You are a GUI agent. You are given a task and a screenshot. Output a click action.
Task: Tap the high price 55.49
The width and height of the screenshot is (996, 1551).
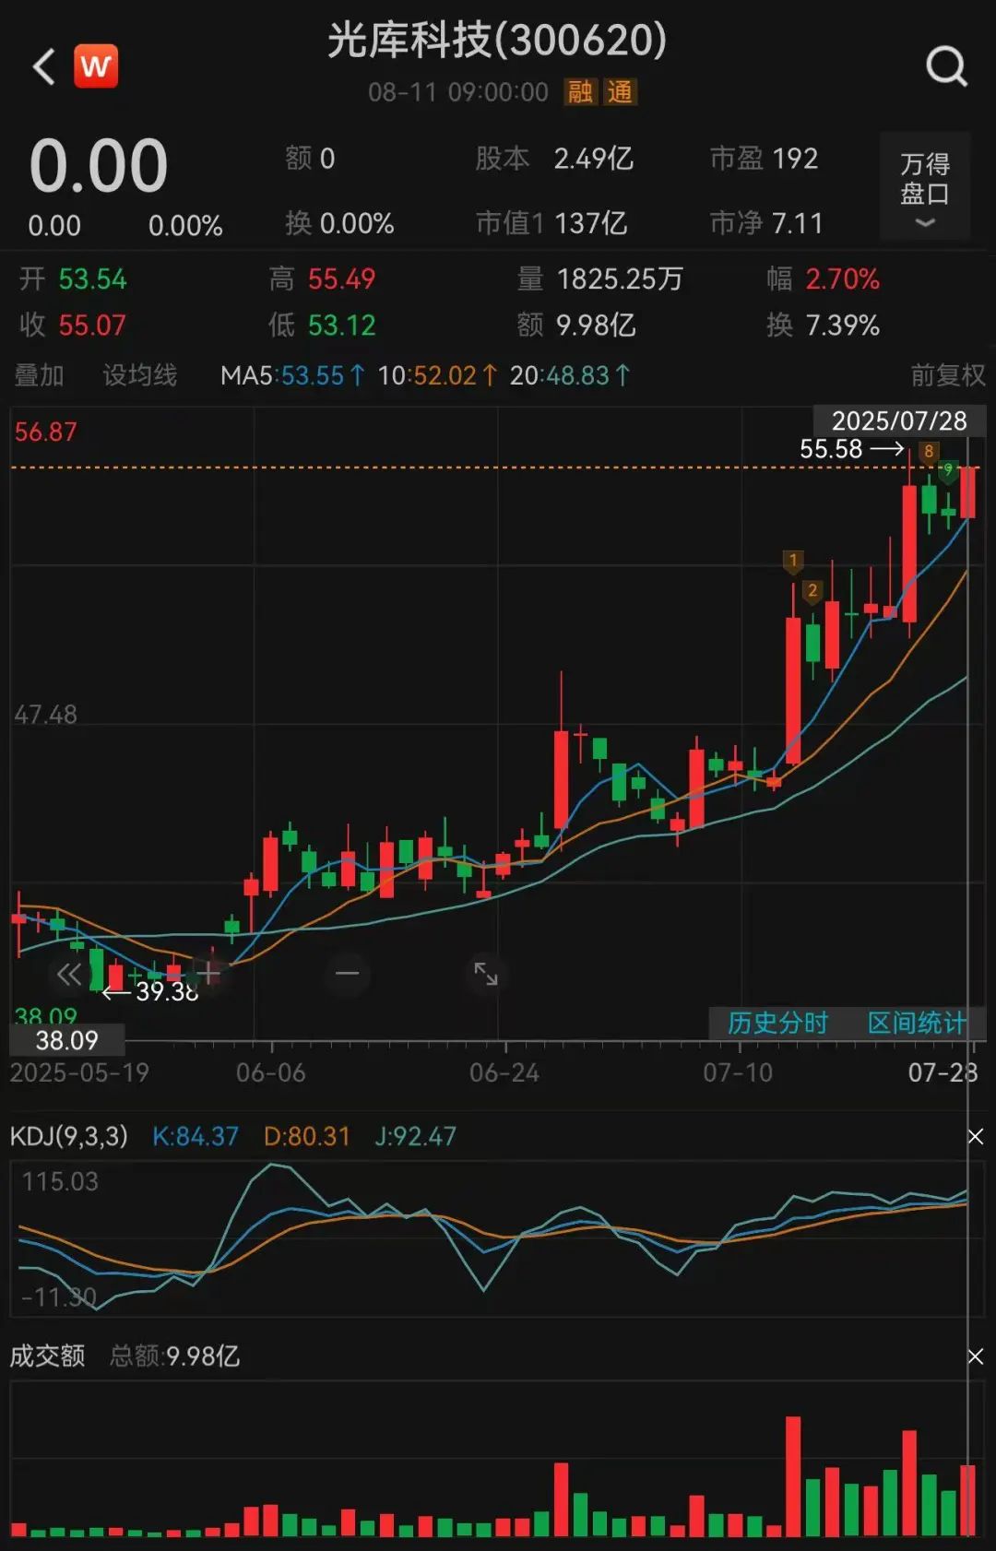tap(341, 278)
